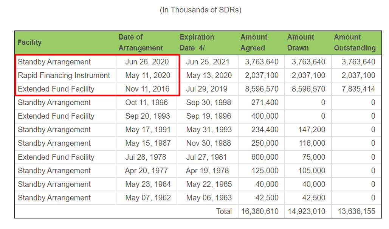Click the Nov 11, 2016 arrangement date
This screenshot has width=389, height=229.
click(x=148, y=89)
